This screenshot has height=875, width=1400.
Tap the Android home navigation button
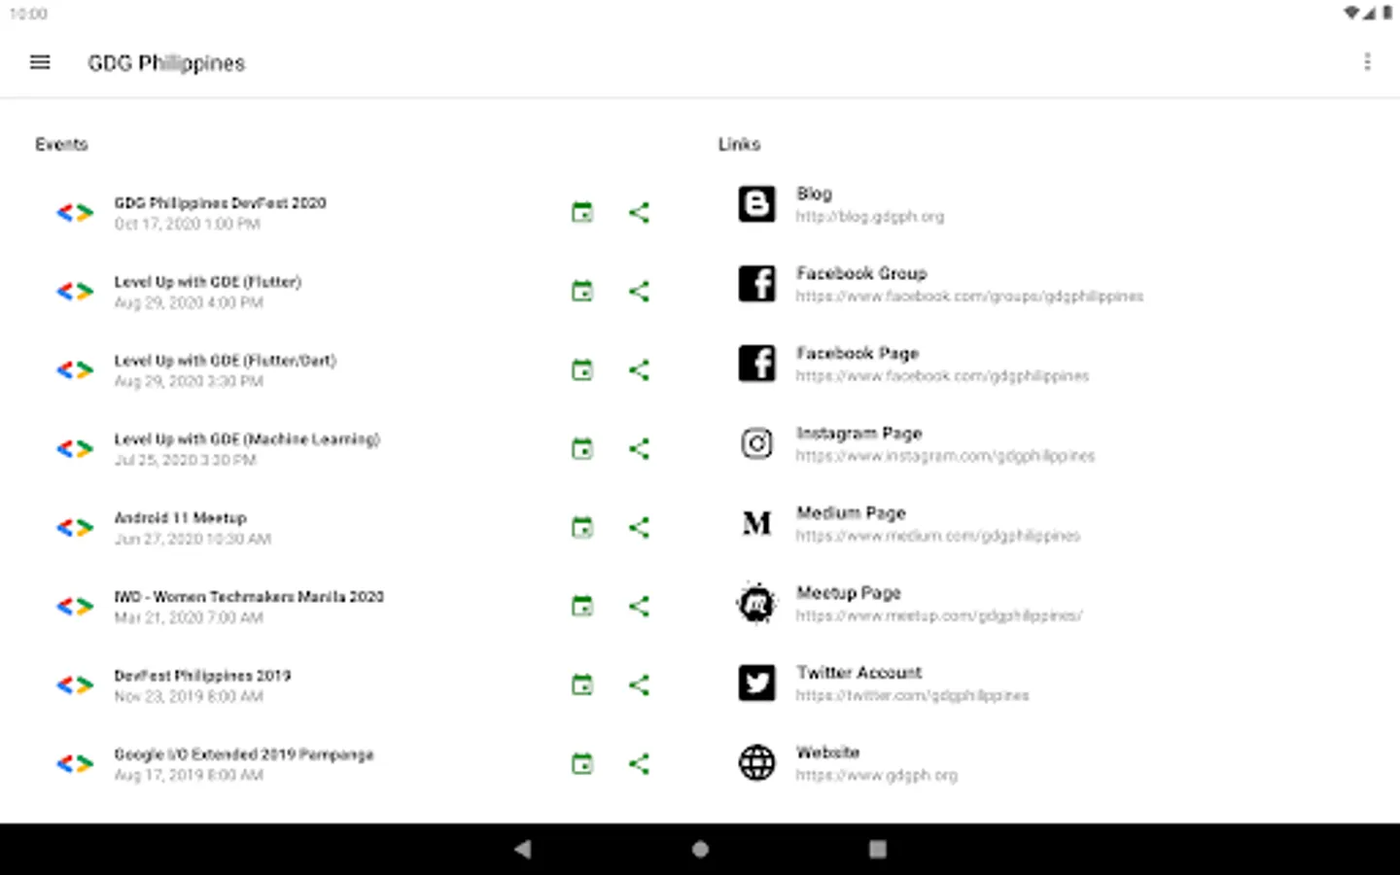(700, 849)
